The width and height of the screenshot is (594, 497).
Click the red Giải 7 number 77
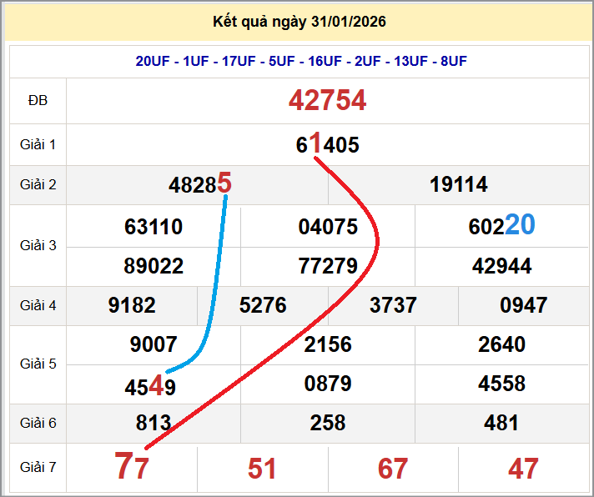point(132,468)
